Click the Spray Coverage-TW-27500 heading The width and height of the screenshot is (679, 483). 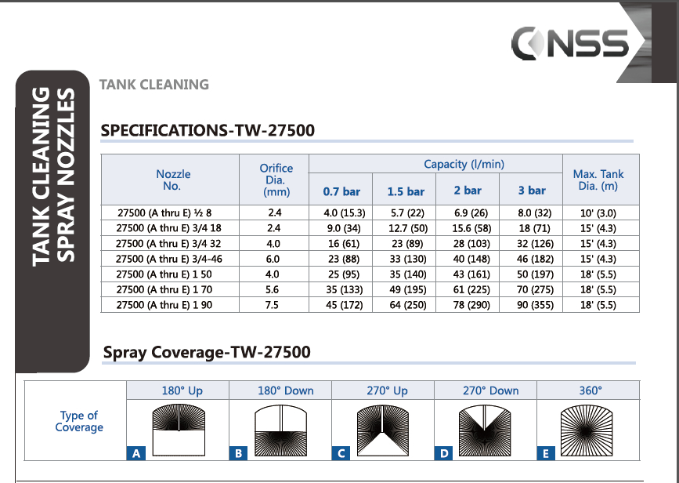coord(207,353)
